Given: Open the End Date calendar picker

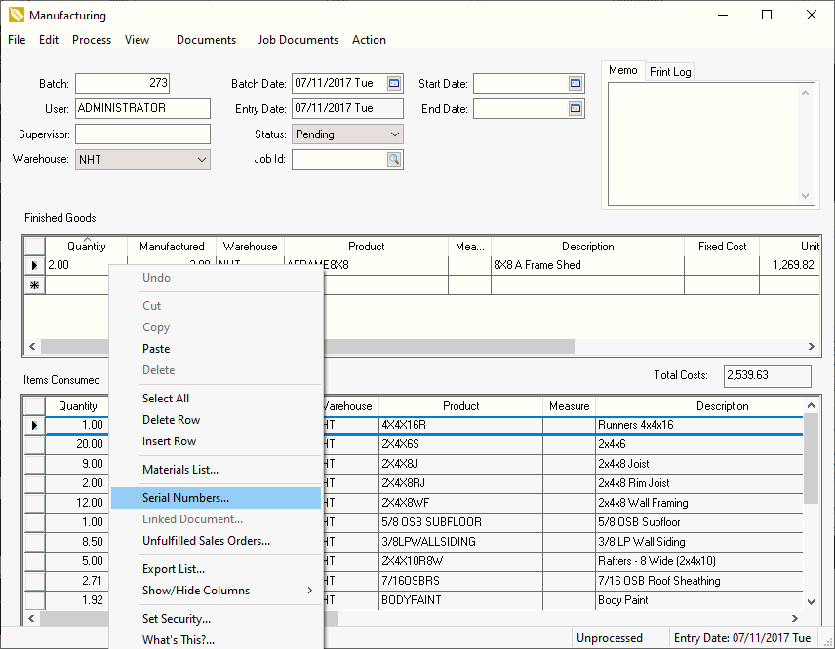Looking at the screenshot, I should tap(575, 108).
